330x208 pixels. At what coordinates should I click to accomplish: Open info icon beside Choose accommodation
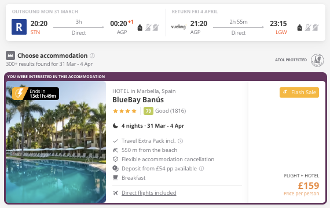coord(92,55)
